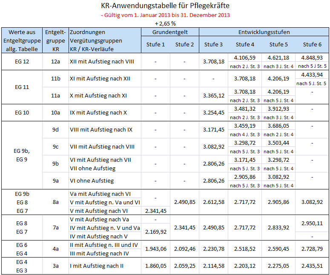Select the value 2.950,11
330x275 pixels.
tap(312, 223)
